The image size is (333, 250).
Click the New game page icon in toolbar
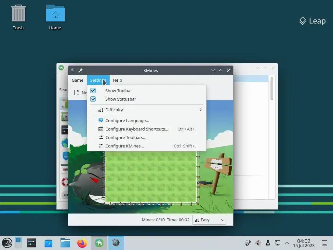click(x=77, y=92)
